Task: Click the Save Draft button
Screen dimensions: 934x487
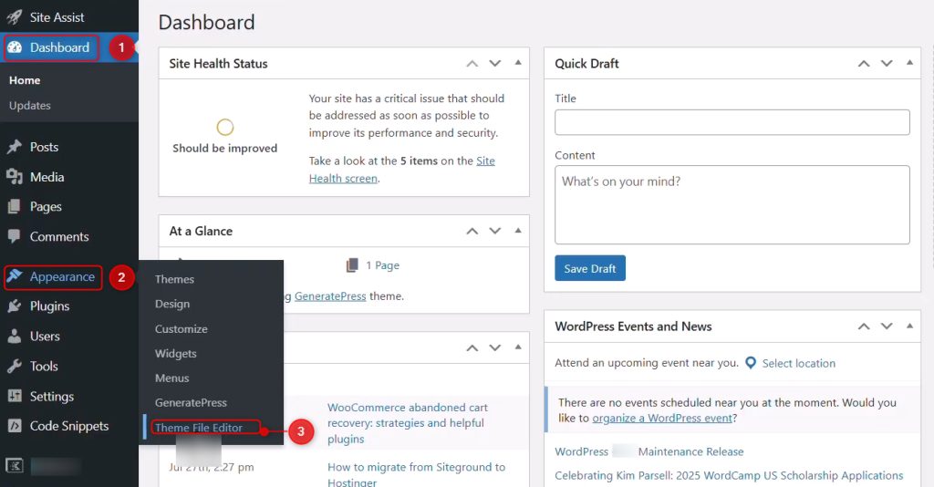Action: tap(590, 268)
